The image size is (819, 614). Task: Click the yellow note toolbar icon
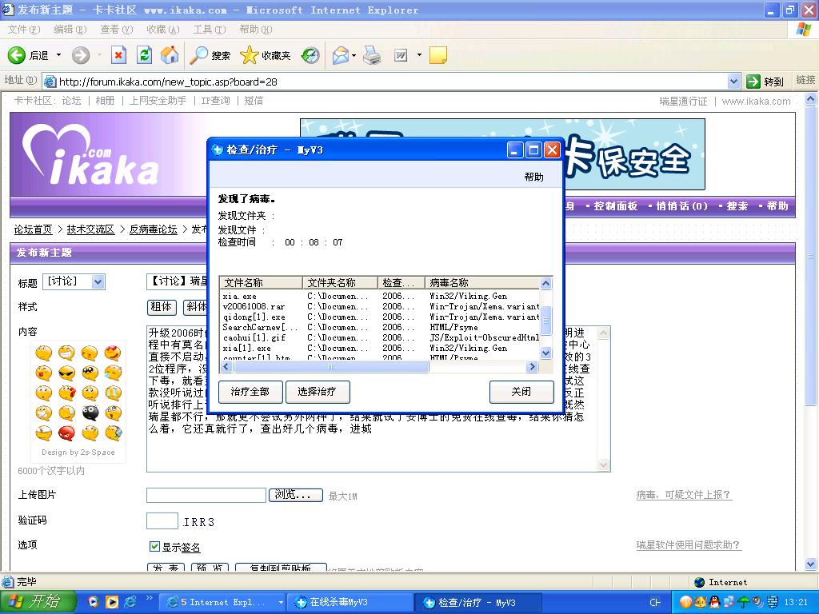pos(437,55)
